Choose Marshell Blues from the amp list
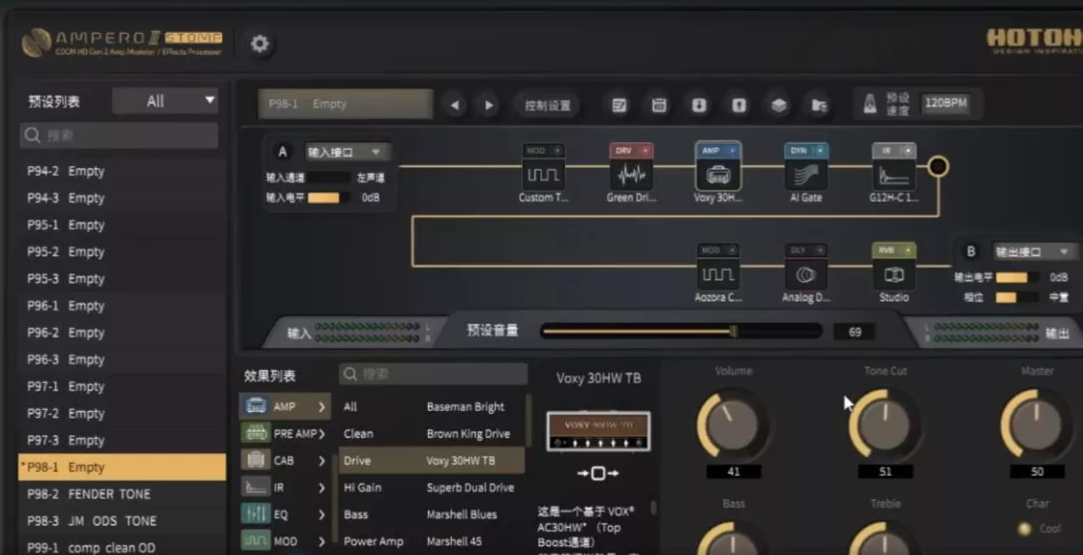The width and height of the screenshot is (1083, 555). pyautogui.click(x=462, y=514)
